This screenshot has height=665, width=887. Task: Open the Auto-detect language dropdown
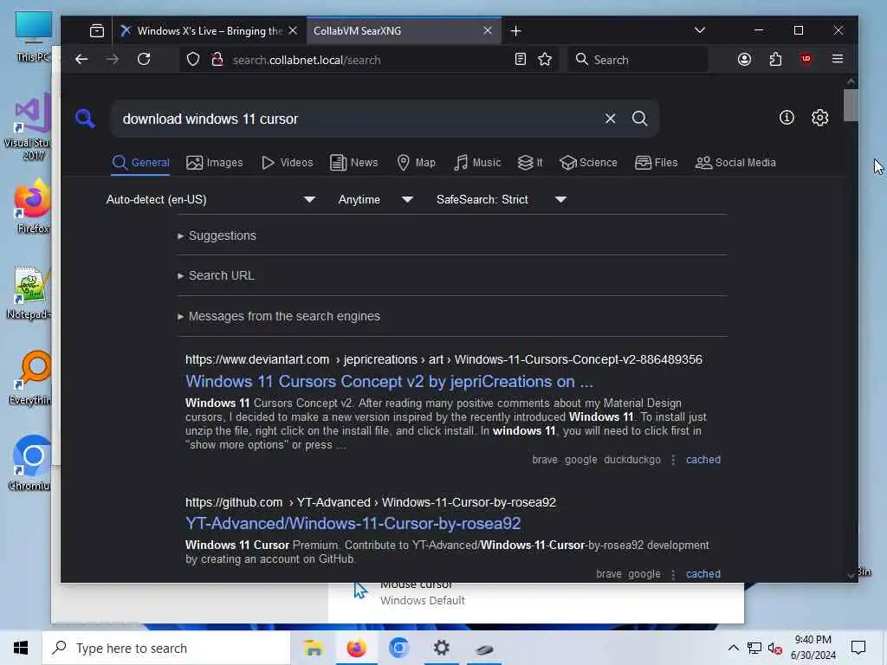210,200
